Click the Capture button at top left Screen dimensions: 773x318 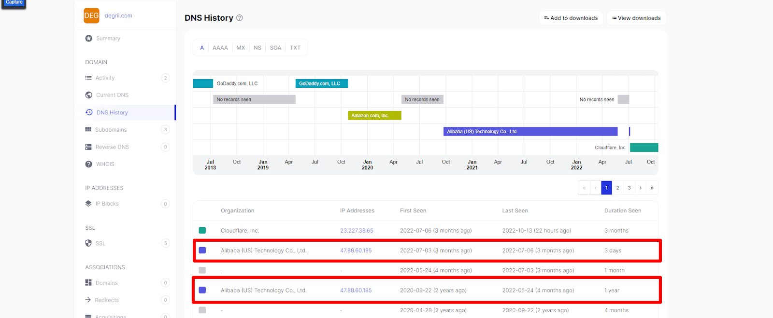click(x=14, y=2)
